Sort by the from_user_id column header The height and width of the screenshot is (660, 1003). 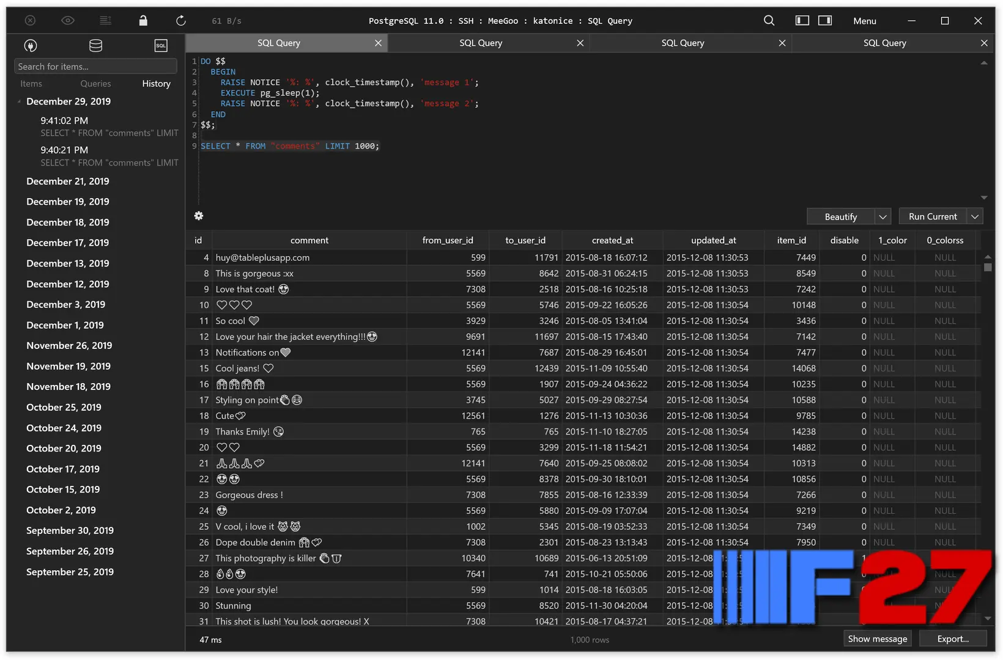coord(448,240)
